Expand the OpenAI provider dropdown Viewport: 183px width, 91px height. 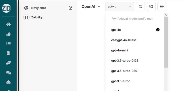point(91,6)
